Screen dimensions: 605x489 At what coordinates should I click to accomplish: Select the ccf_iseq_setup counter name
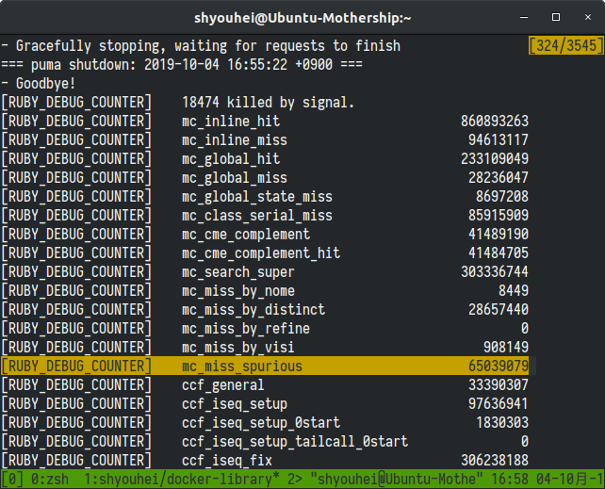click(x=235, y=404)
